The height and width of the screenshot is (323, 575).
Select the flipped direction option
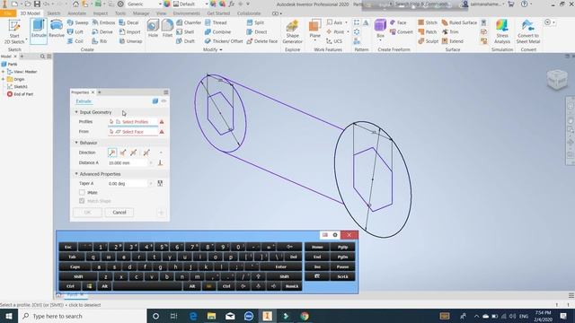[x=123, y=153]
